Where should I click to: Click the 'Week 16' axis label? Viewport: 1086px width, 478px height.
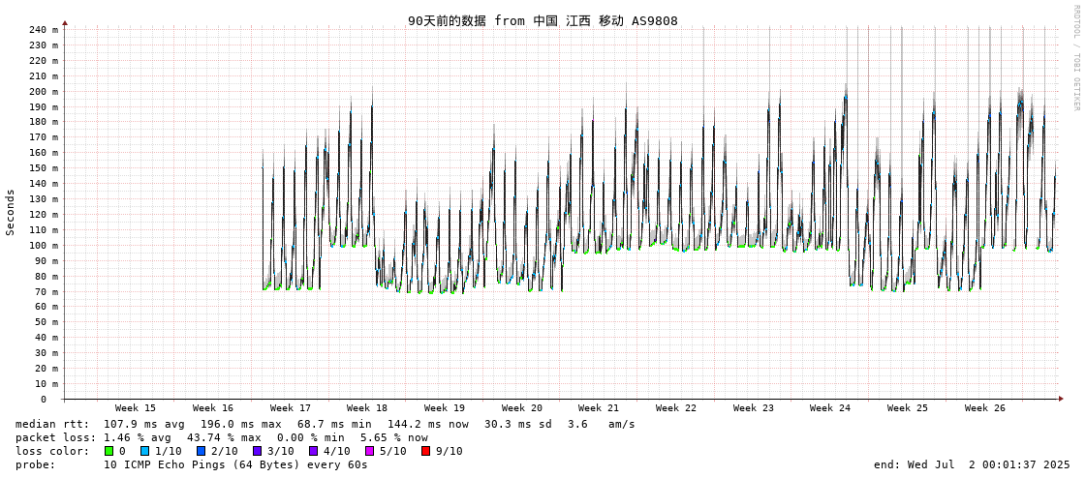[212, 408]
